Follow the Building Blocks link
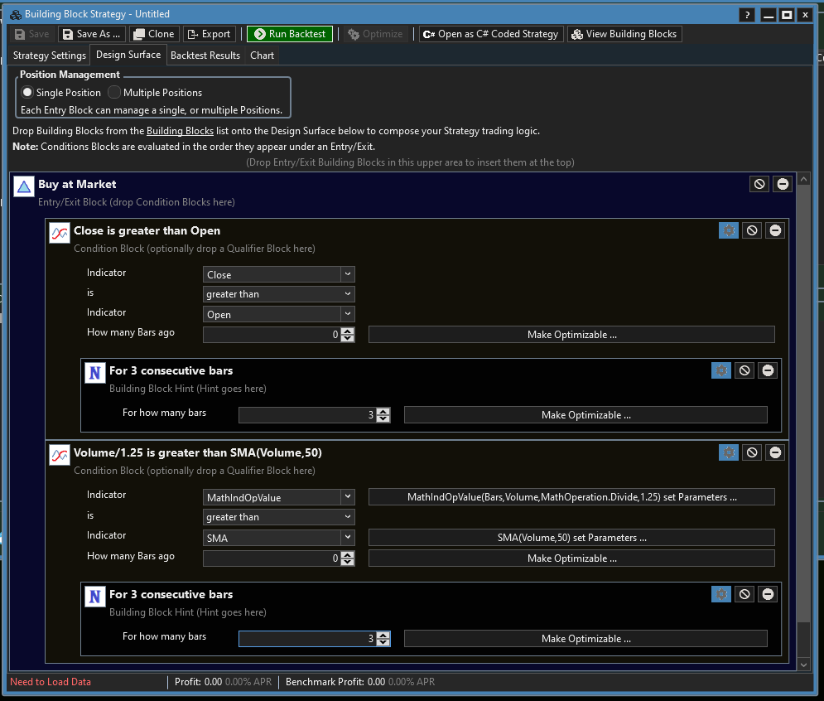Viewport: 824px width, 701px height. coord(180,131)
